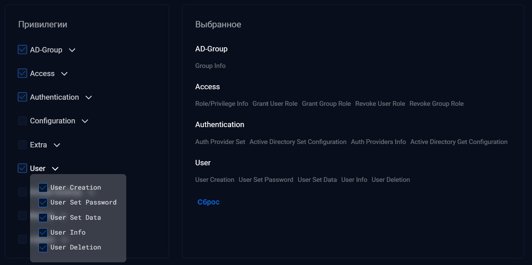The height and width of the screenshot is (265, 532).
Task: Expand the Extra chevron arrow
Action: pyautogui.click(x=57, y=145)
